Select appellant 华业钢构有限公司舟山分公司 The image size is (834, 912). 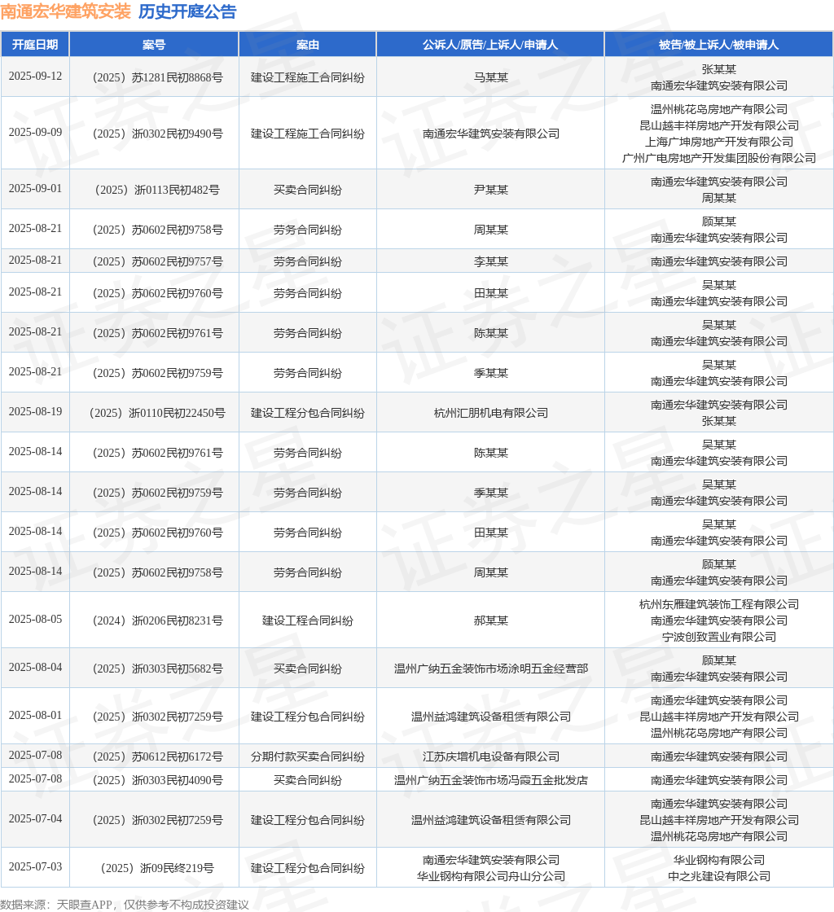491,876
